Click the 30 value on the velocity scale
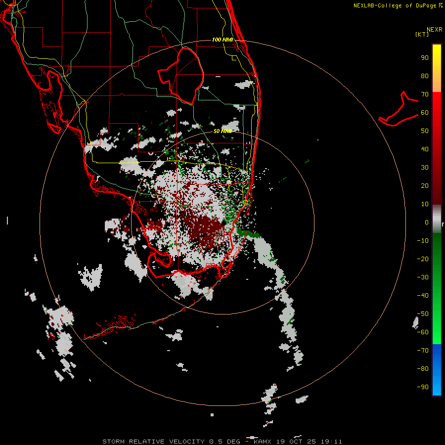Screen dimensions: 445x445 (425, 168)
